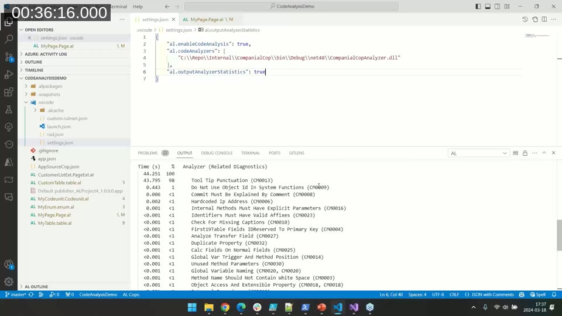Screen dimensions: 562x316
Task: Toggle the secondary sidebar layout icon
Action: 498,6
